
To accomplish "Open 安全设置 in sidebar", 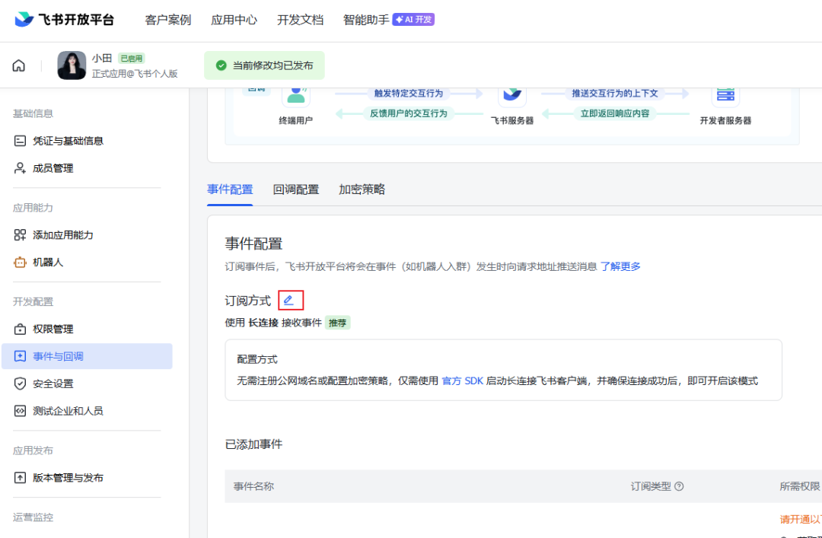I will click(x=53, y=384).
